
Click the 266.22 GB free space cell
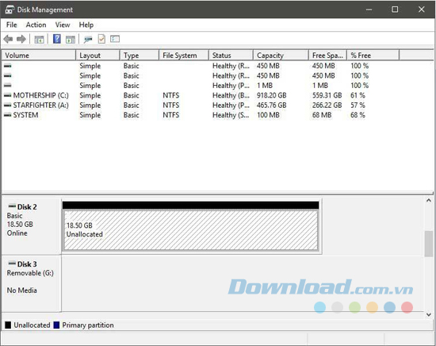tap(327, 106)
